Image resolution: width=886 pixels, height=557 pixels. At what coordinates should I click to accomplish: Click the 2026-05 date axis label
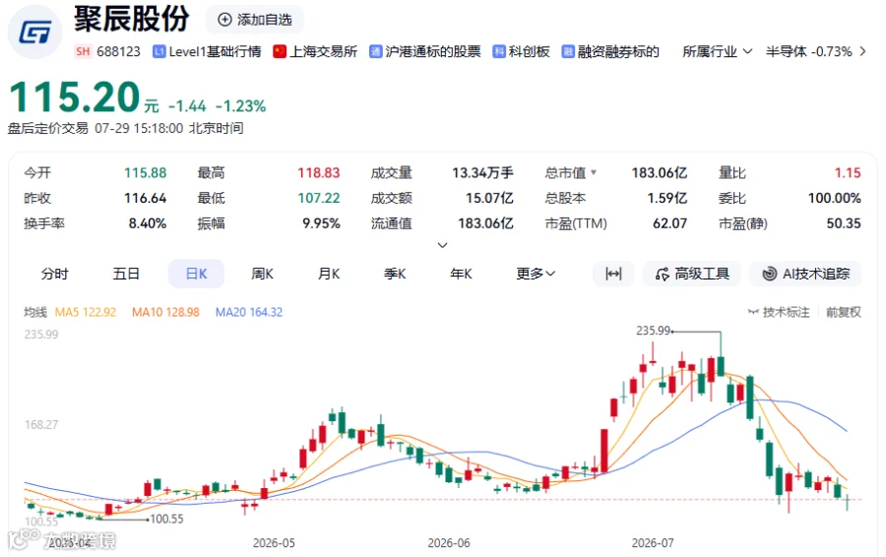click(x=274, y=543)
